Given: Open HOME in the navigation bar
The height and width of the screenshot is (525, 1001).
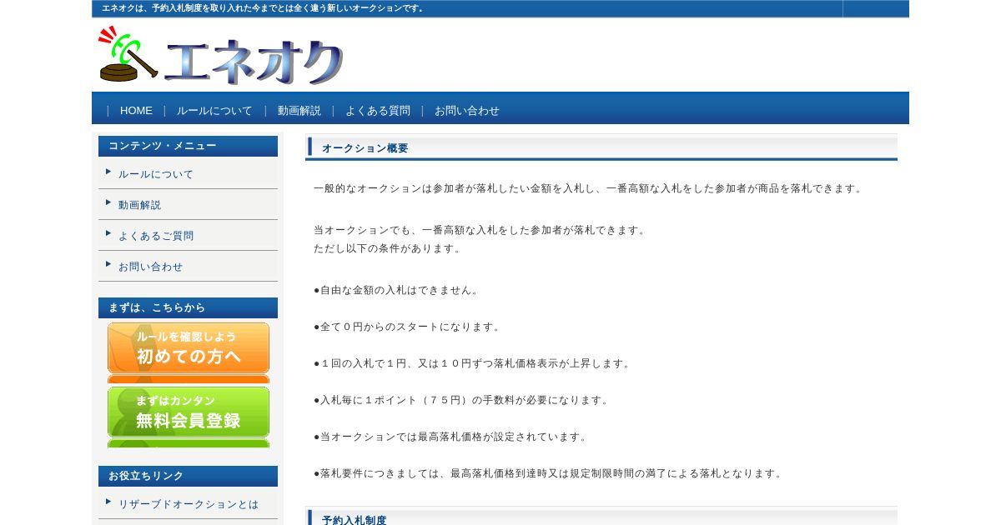Looking at the screenshot, I should (136, 111).
